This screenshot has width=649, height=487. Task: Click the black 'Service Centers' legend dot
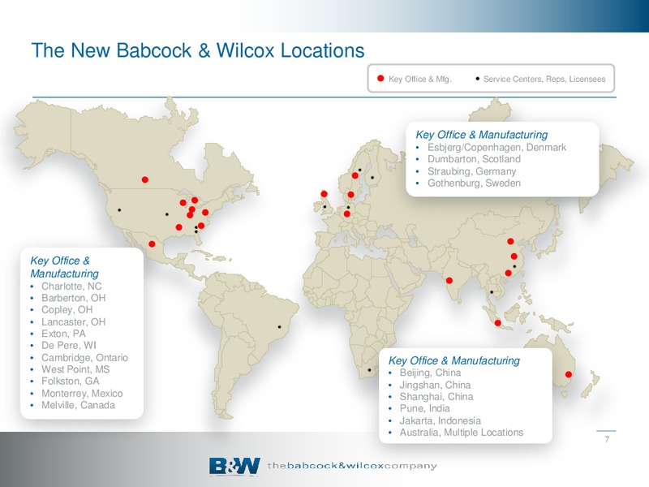pyautogui.click(x=478, y=78)
